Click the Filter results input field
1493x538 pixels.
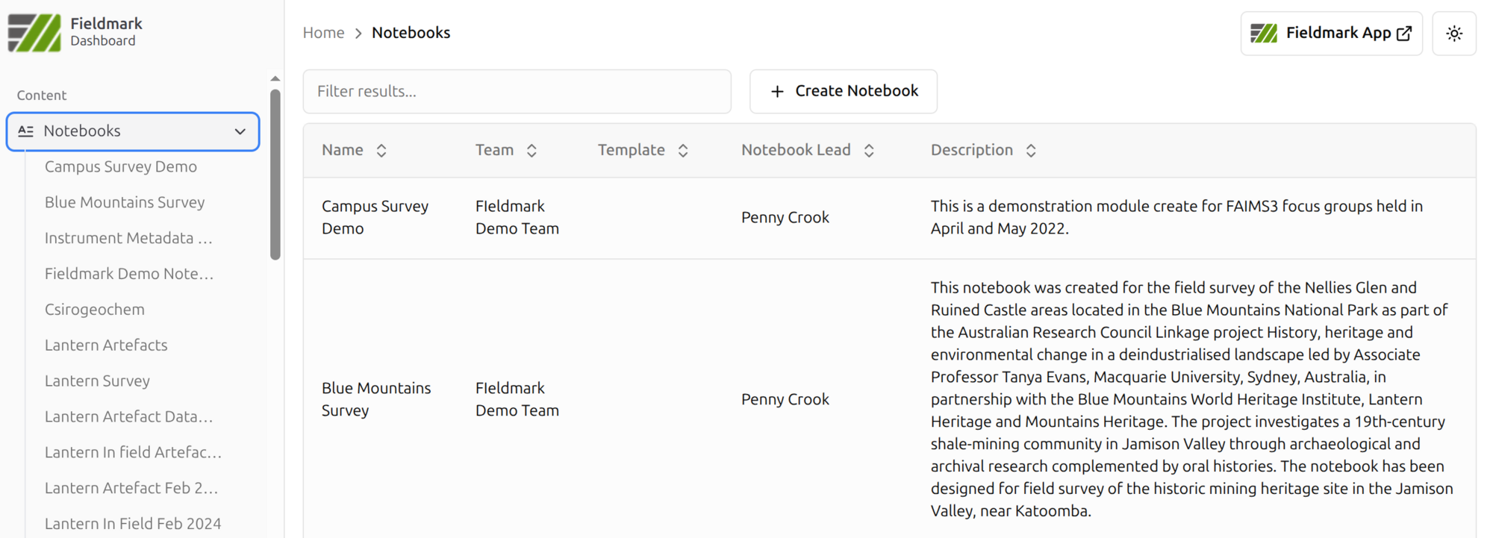[517, 91]
